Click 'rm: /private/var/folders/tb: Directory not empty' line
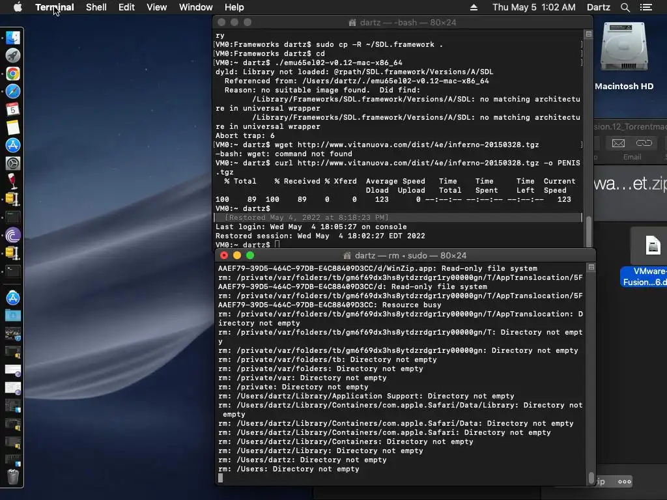 pyautogui.click(x=327, y=359)
